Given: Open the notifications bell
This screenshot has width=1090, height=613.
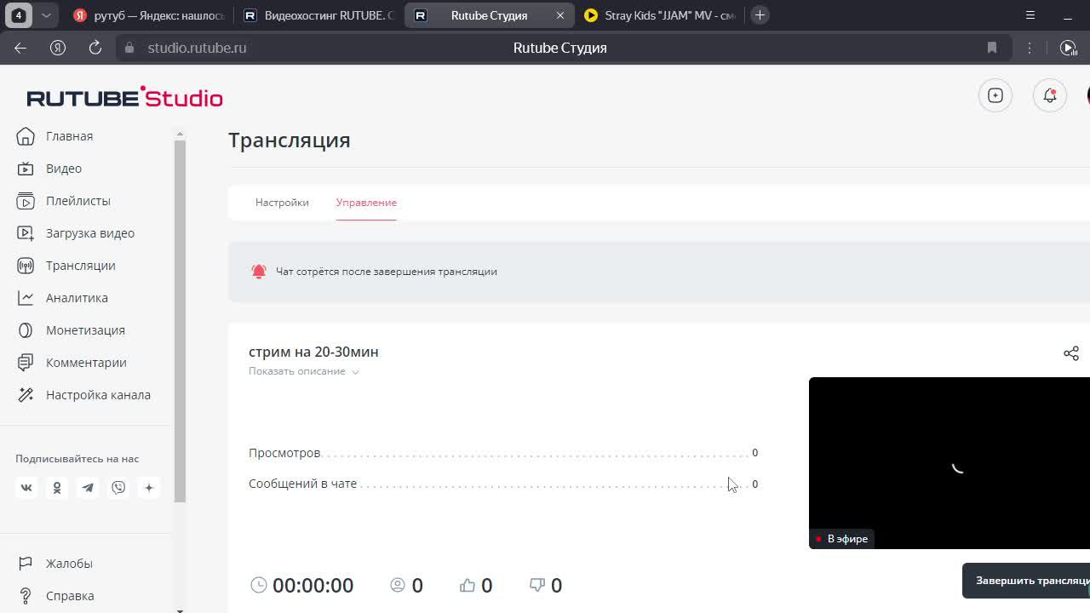Looking at the screenshot, I should pos(1049,95).
